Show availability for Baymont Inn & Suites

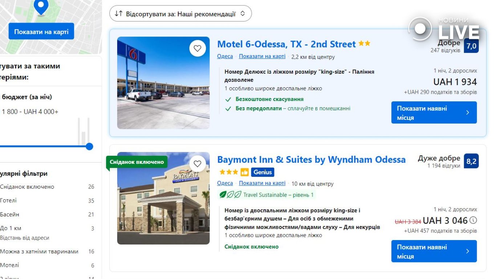click(x=434, y=251)
